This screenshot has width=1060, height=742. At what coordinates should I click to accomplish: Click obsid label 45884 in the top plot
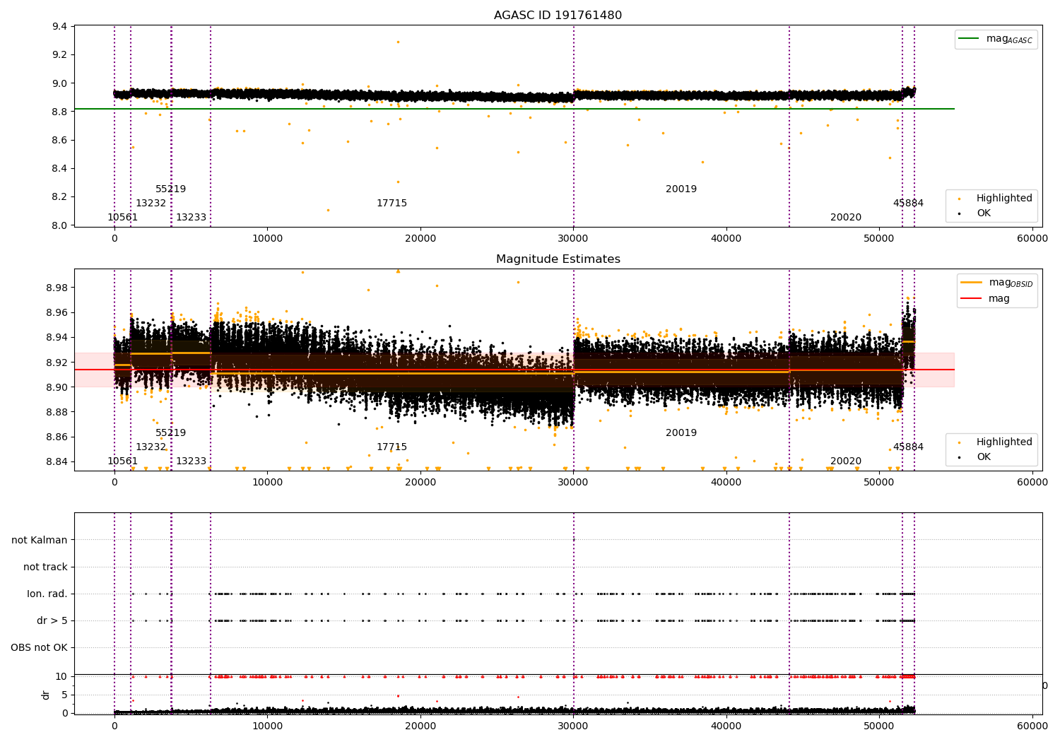tap(908, 203)
